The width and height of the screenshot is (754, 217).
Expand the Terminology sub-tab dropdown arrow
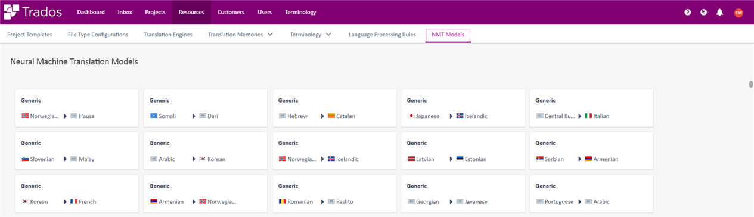pos(328,35)
